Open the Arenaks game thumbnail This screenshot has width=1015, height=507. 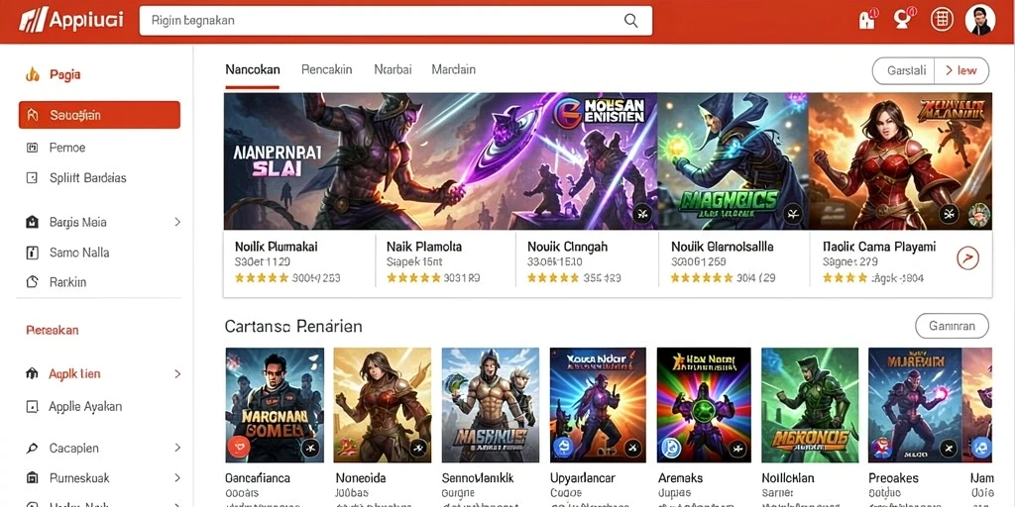pyautogui.click(x=704, y=405)
